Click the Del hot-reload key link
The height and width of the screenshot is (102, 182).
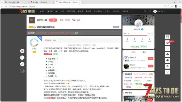coord(56,76)
